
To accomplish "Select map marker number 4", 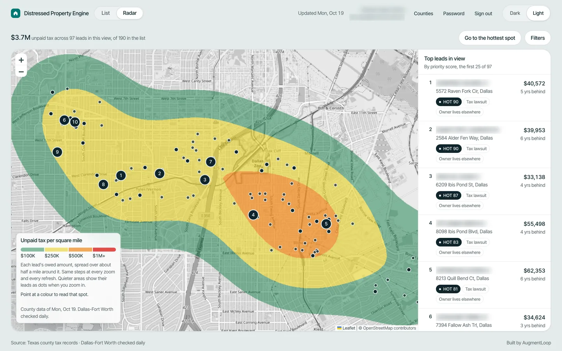I will pyautogui.click(x=253, y=215).
